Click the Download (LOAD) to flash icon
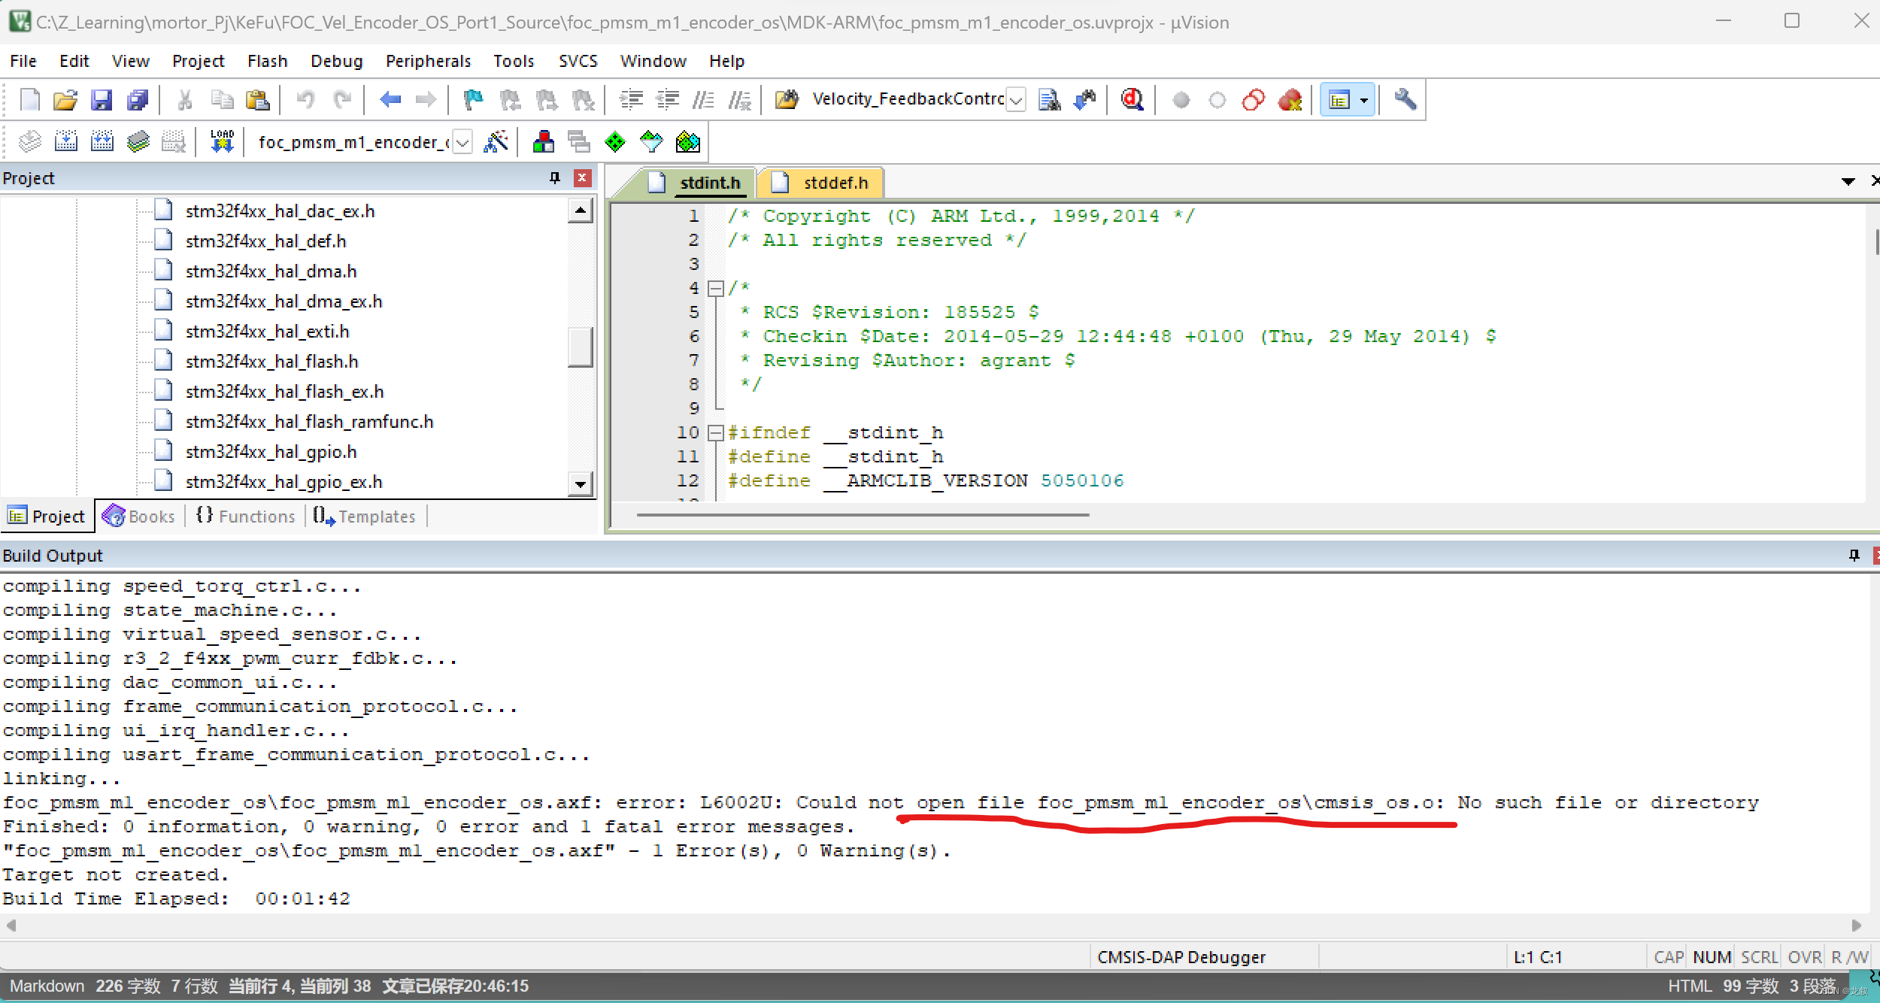Screen dimensions: 1880x1003 222,141
